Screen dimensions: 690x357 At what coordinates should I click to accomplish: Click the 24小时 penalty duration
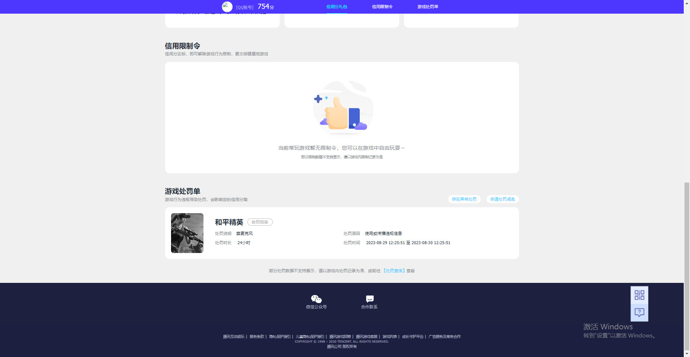[244, 243]
